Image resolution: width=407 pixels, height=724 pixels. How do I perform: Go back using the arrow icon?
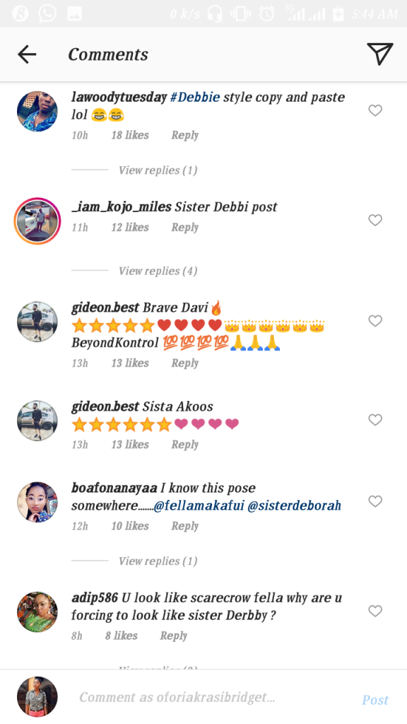point(27,54)
